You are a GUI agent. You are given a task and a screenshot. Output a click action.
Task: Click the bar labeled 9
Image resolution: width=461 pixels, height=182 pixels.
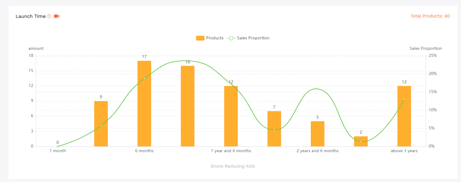101,124
